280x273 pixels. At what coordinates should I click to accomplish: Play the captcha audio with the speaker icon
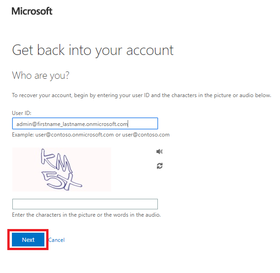pyautogui.click(x=159, y=152)
